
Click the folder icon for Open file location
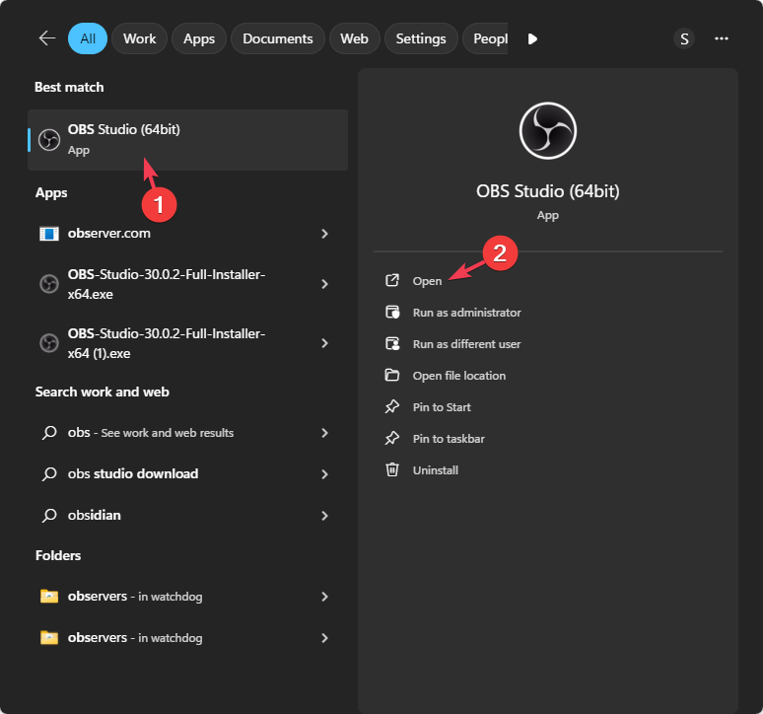pos(392,376)
